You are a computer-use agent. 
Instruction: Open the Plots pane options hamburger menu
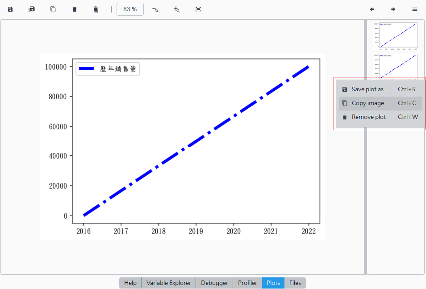(414, 9)
